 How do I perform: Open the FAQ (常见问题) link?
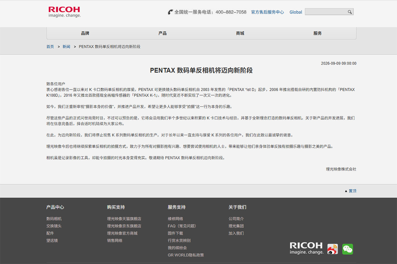tap(182, 226)
